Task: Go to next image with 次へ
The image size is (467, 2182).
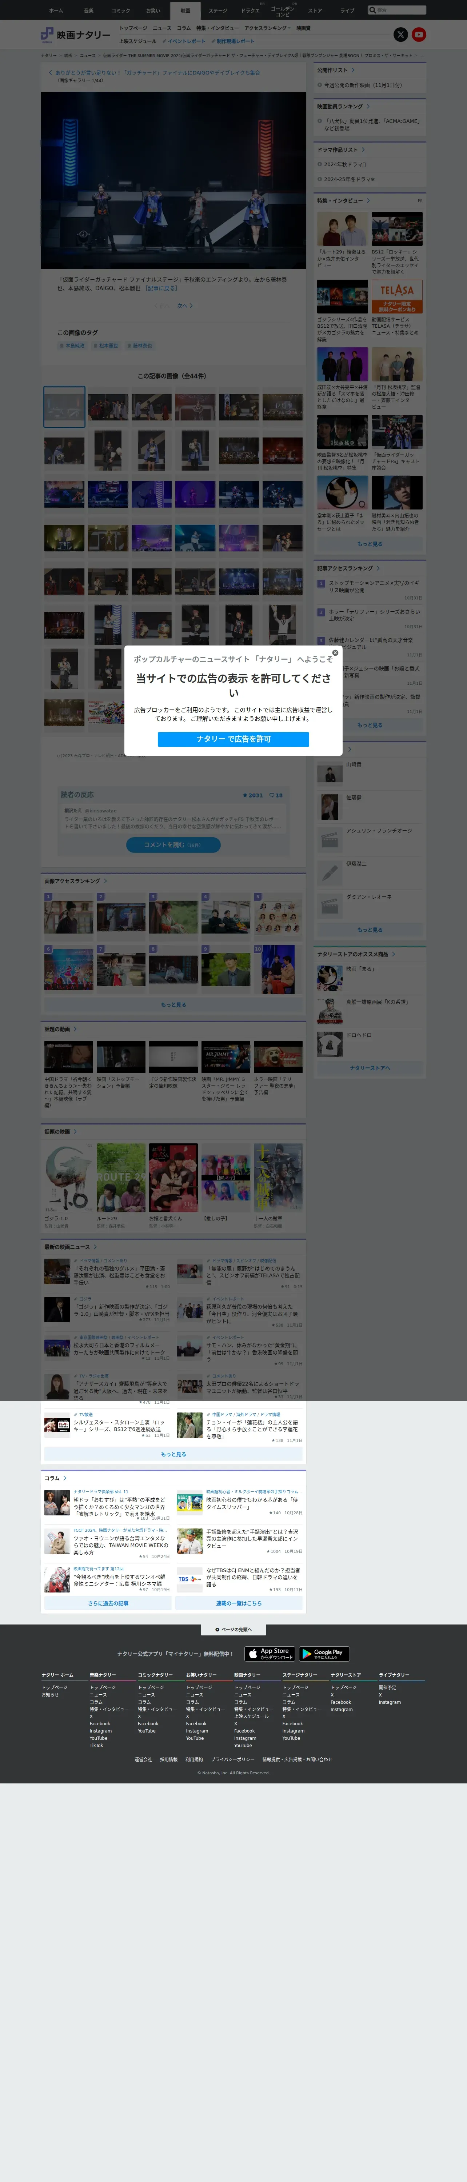Action: (185, 306)
